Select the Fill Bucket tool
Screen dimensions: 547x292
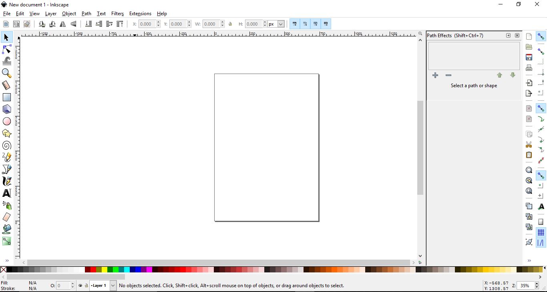point(7,229)
